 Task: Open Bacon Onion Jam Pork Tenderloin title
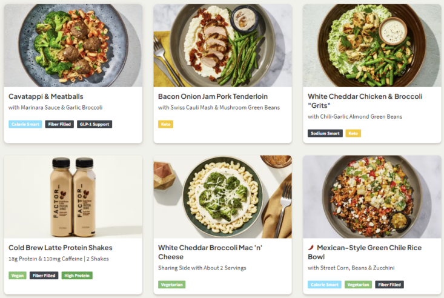click(213, 96)
